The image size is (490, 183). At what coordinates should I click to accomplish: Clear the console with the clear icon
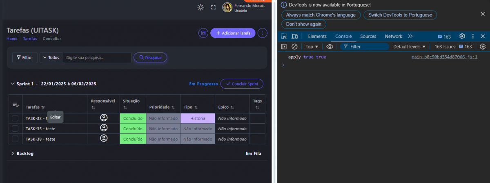(294, 47)
